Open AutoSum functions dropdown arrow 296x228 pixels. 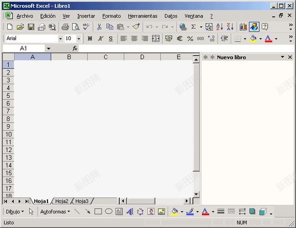[201, 27]
